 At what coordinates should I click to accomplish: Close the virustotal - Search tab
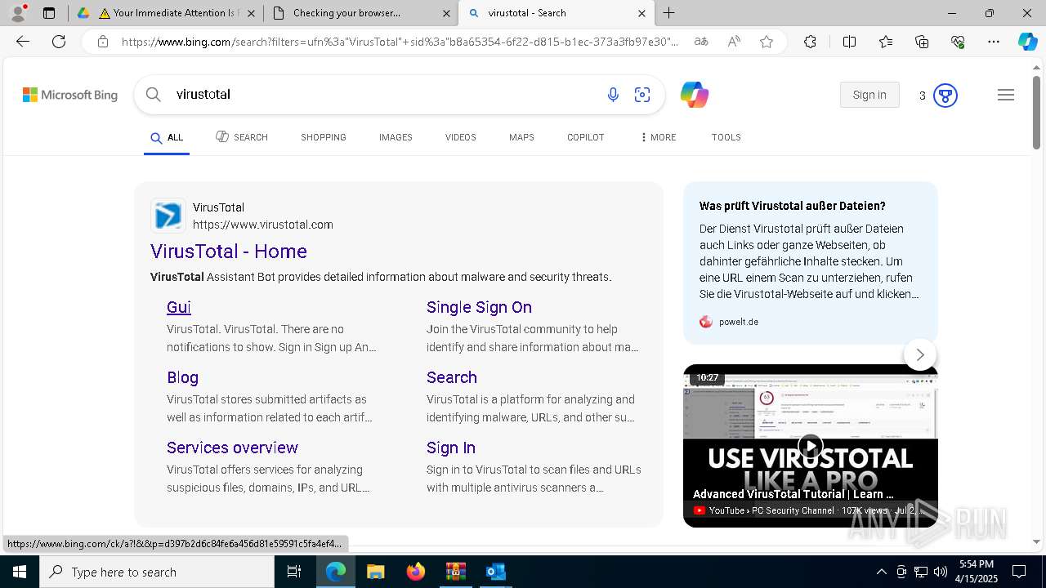641,13
